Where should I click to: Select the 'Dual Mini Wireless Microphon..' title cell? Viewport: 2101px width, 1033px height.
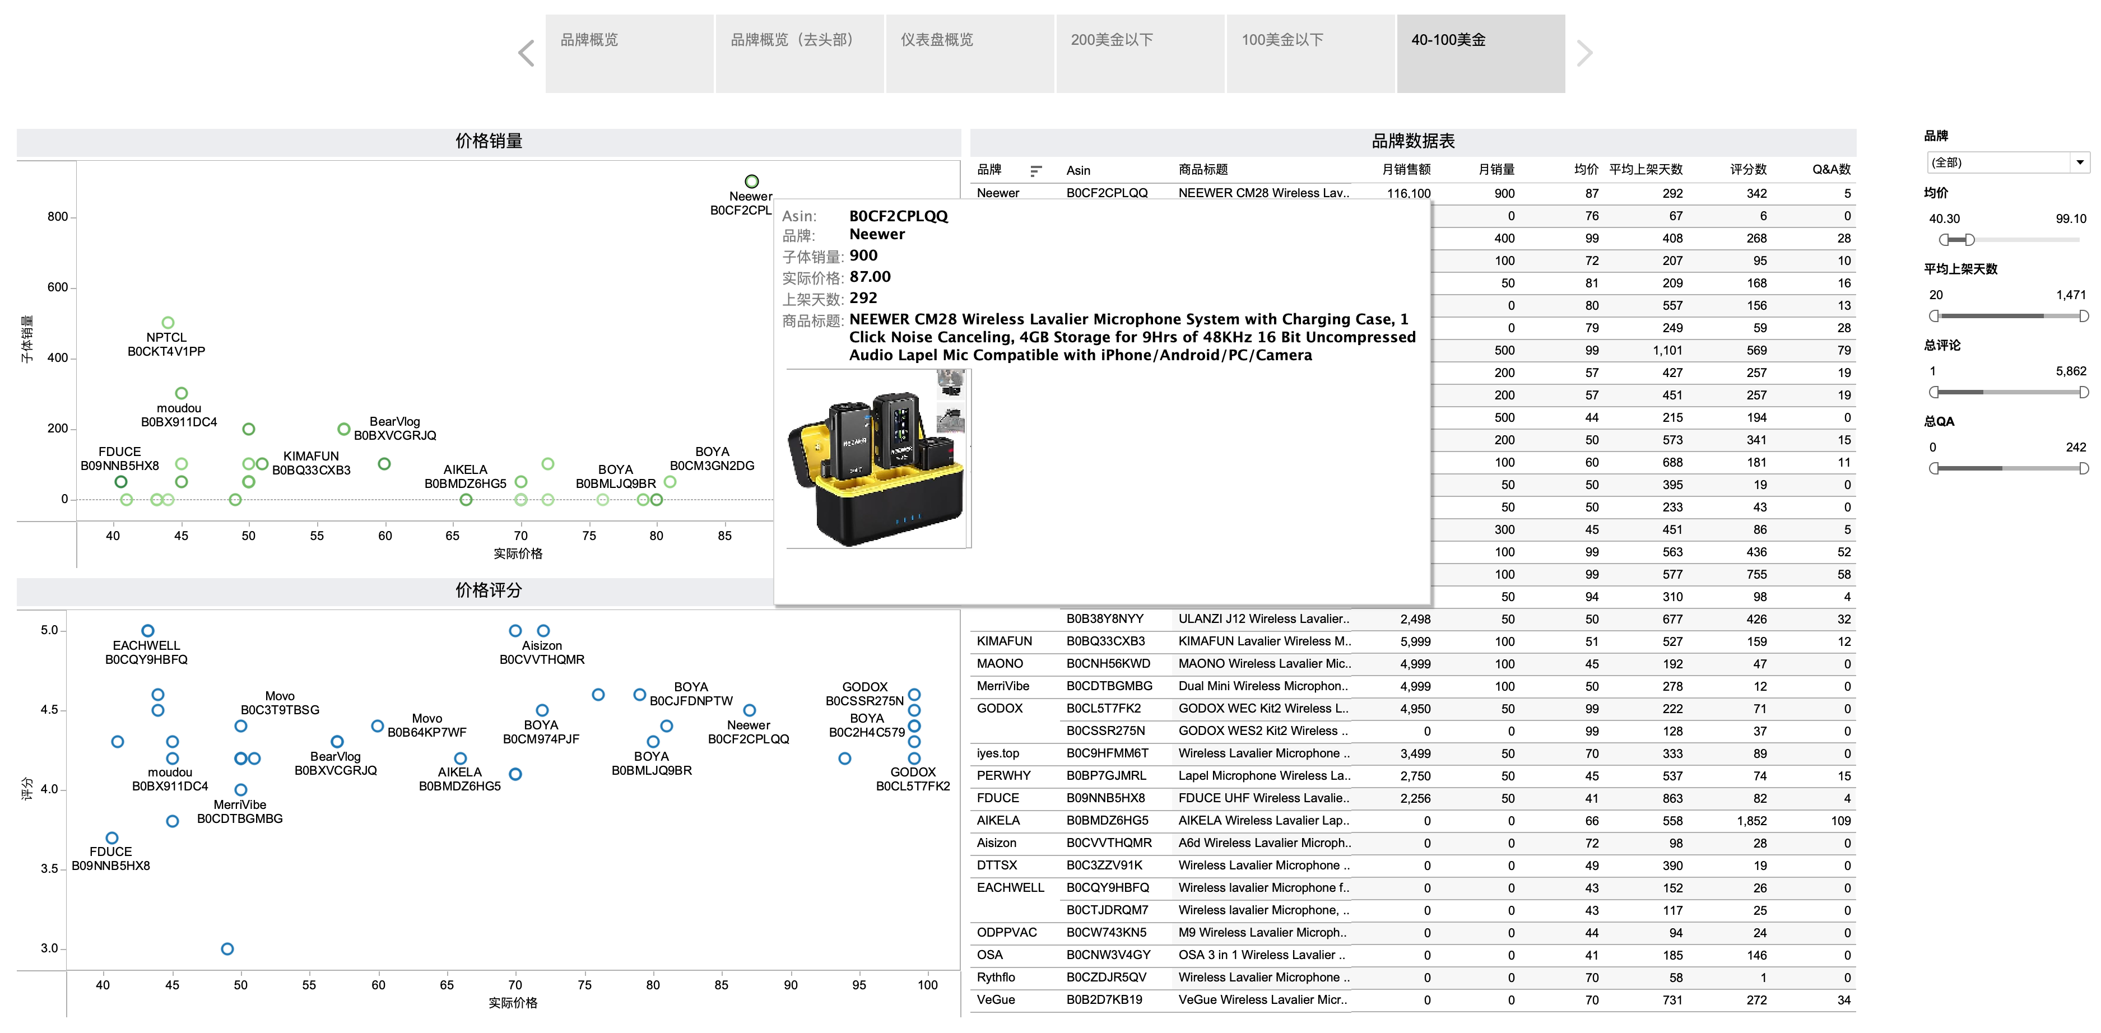pos(1262,686)
